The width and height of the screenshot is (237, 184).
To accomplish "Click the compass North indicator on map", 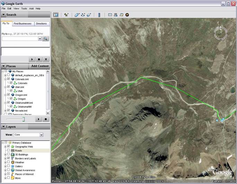I will (x=220, y=28).
